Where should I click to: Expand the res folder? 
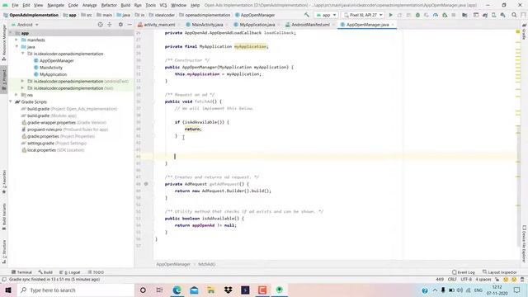[x=16, y=95]
